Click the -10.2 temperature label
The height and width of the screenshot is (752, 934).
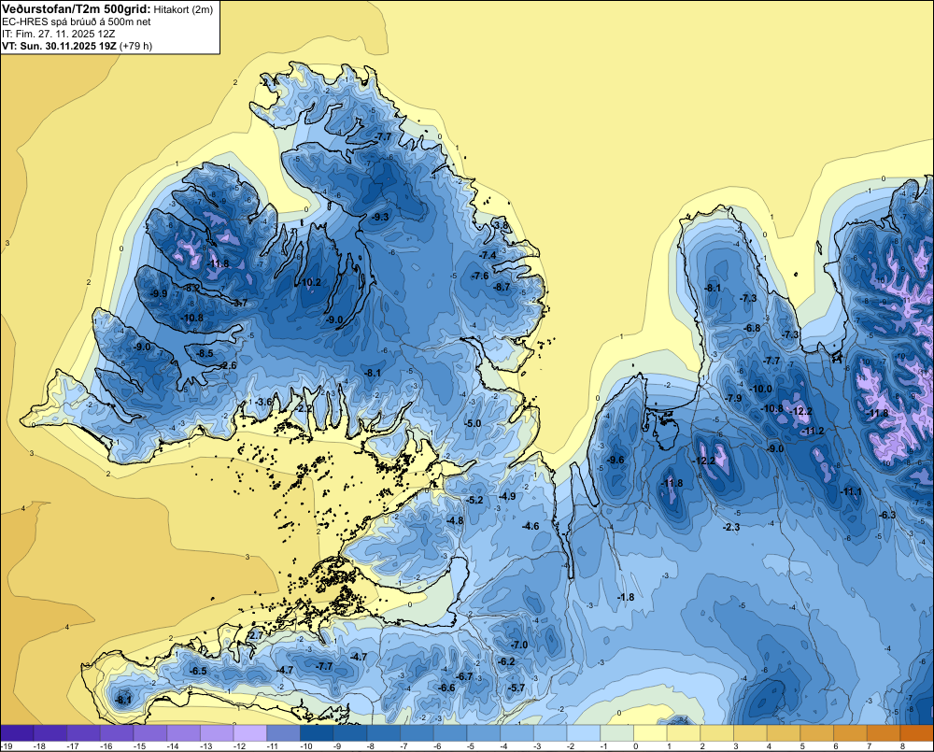[310, 282]
